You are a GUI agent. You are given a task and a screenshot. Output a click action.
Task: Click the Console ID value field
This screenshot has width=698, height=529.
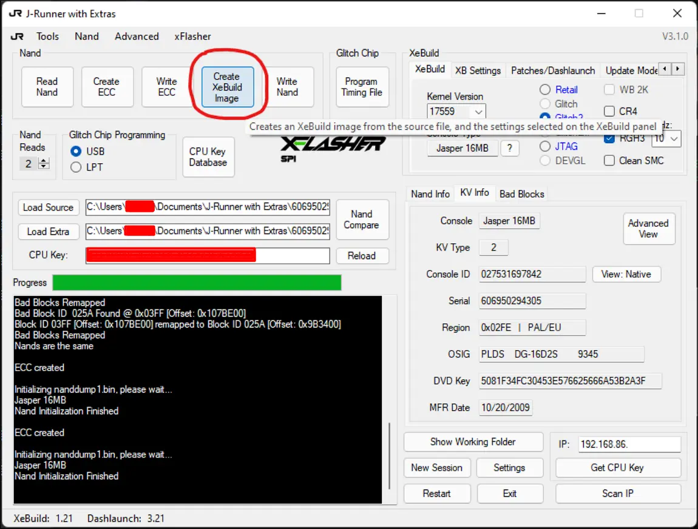[x=532, y=274]
